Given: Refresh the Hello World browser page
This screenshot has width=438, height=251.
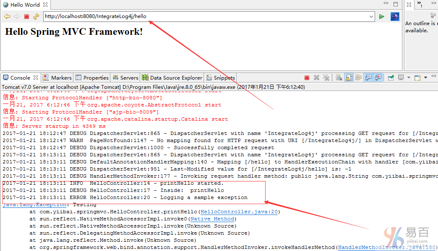Looking at the screenshot, I should click(36, 16).
